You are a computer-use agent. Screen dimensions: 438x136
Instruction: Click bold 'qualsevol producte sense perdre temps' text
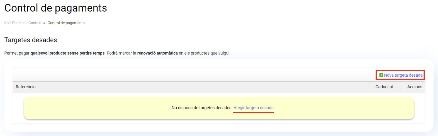coord(67,53)
